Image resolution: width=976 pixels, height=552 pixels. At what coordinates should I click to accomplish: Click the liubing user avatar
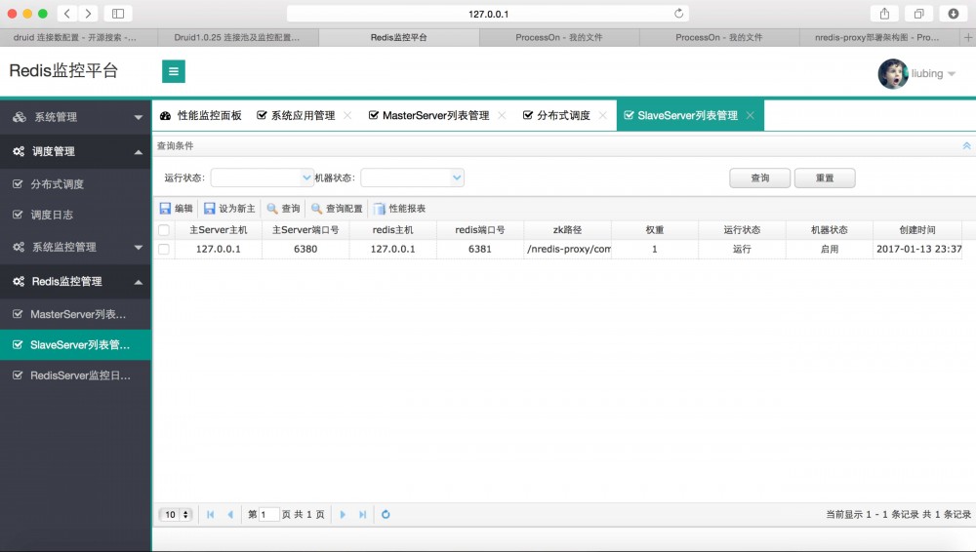click(x=893, y=73)
